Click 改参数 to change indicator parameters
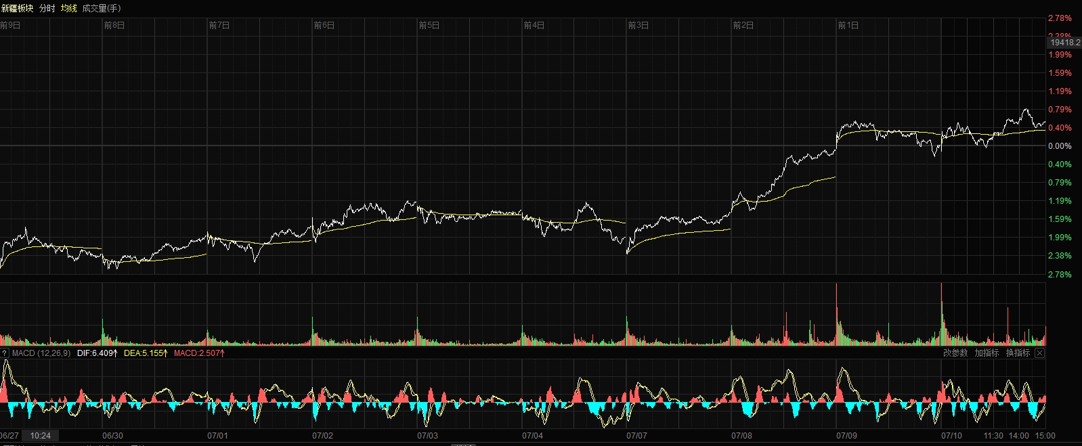 point(955,353)
